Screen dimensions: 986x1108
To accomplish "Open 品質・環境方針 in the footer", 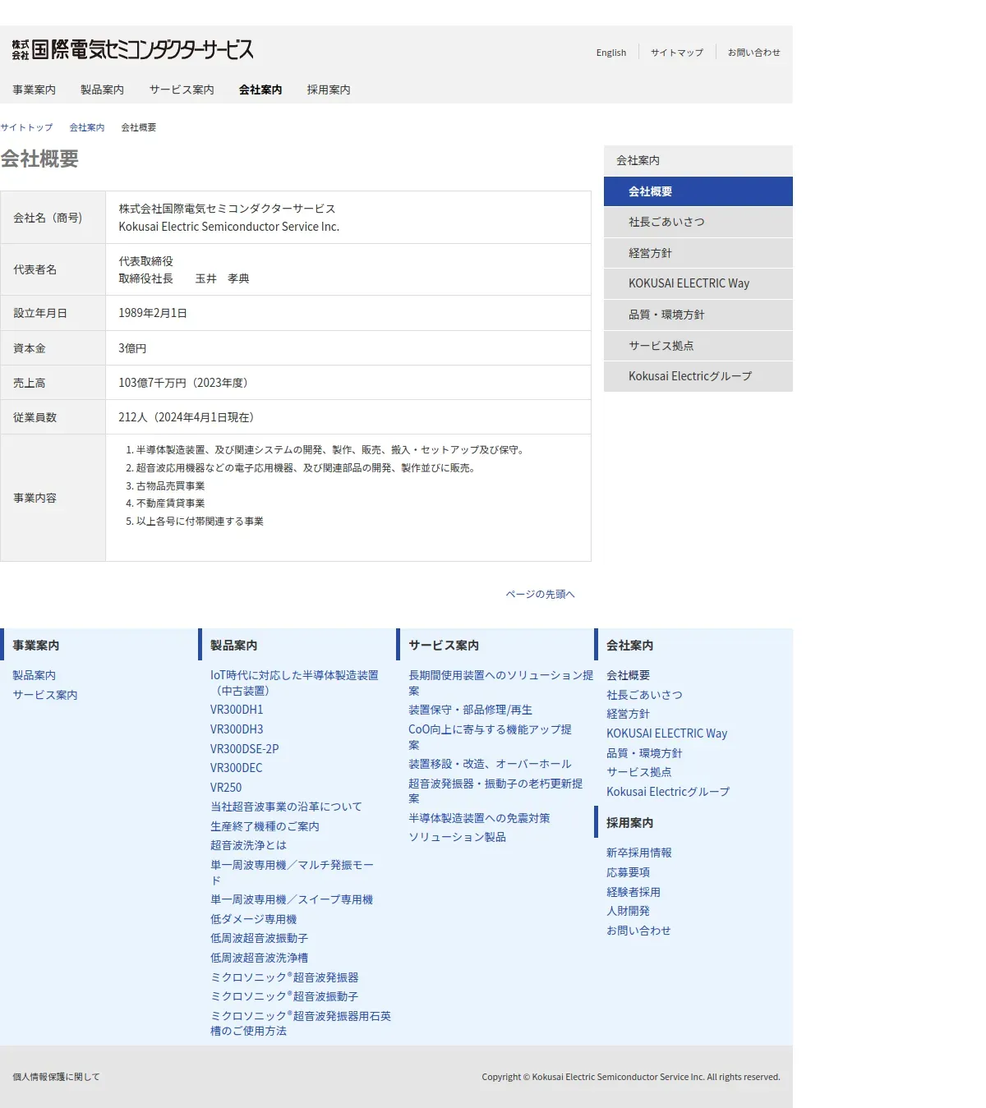I will (644, 753).
